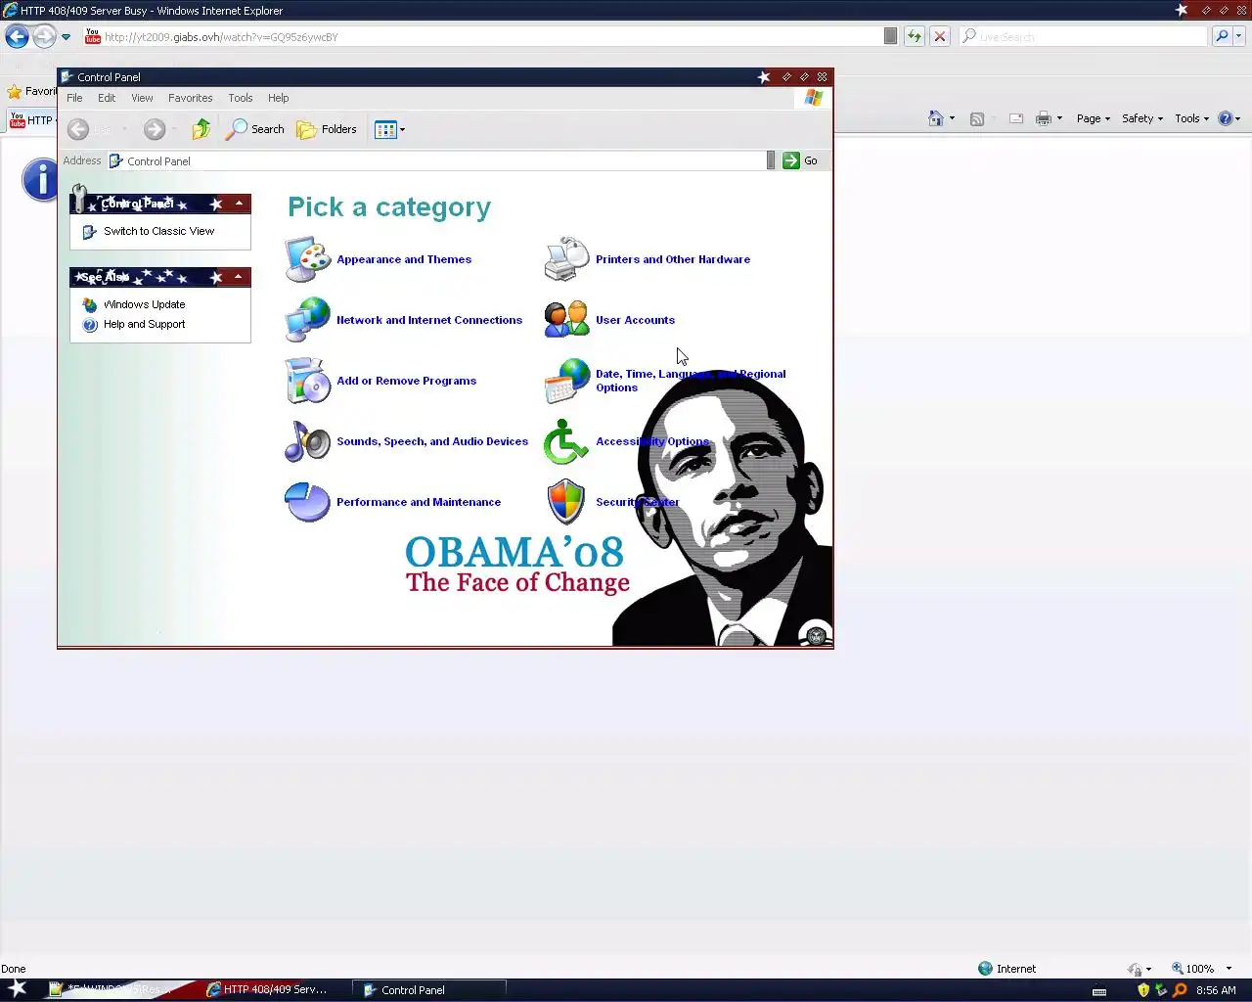
Task: Click the Stop icon in Internet Explorer
Action: (x=940, y=36)
